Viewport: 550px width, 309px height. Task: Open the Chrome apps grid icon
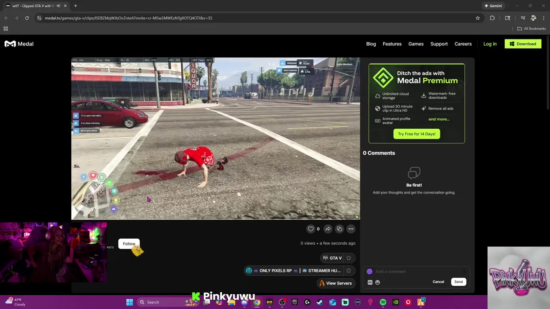coord(6,29)
